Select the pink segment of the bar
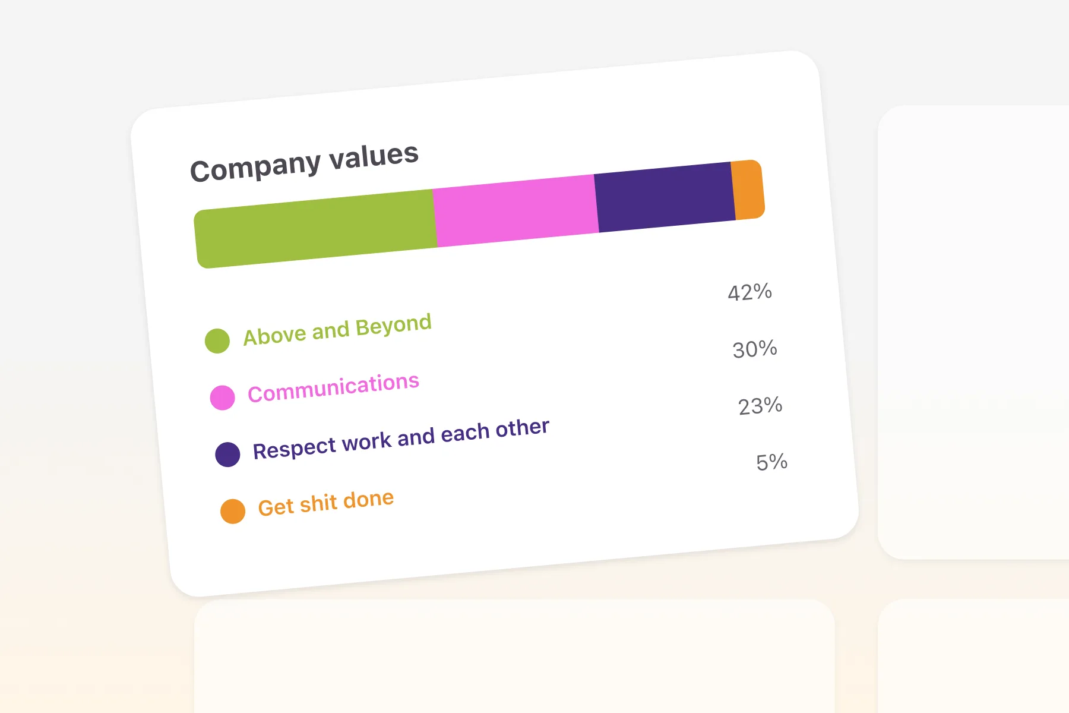 pos(515,210)
